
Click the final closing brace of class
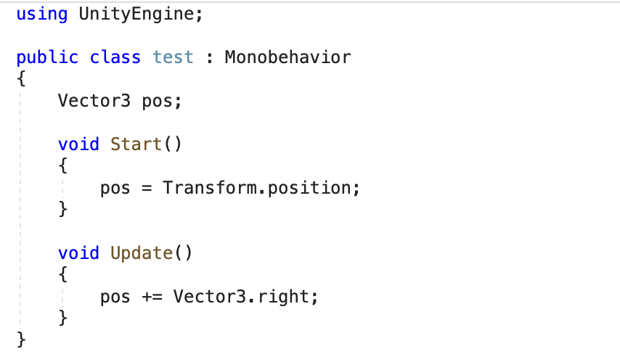coord(21,340)
